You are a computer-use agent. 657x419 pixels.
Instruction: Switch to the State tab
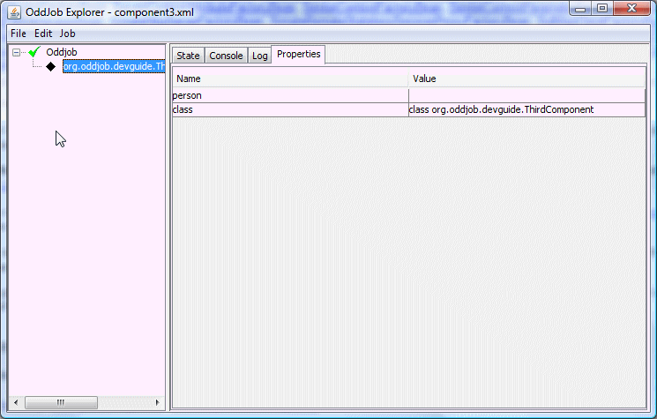click(188, 56)
